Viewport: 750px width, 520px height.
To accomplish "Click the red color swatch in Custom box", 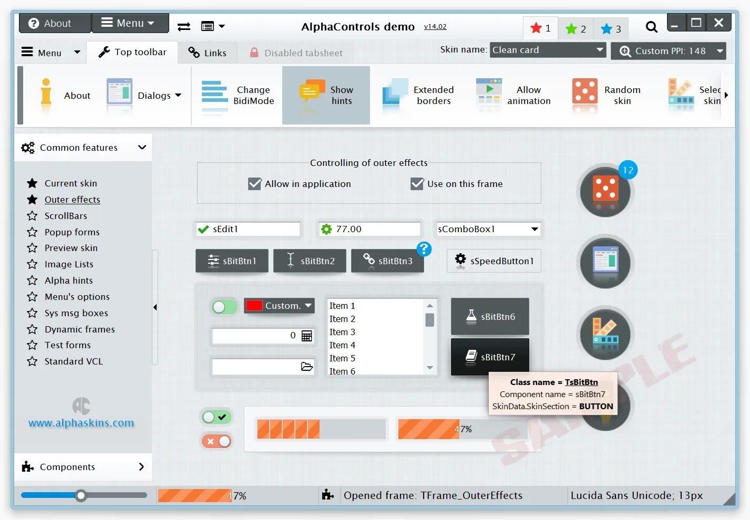I will click(x=254, y=306).
